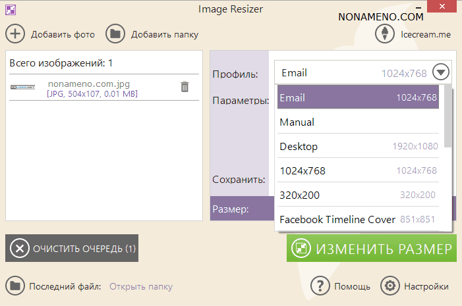Clear the queue button
The width and height of the screenshot is (462, 306).
click(72, 248)
